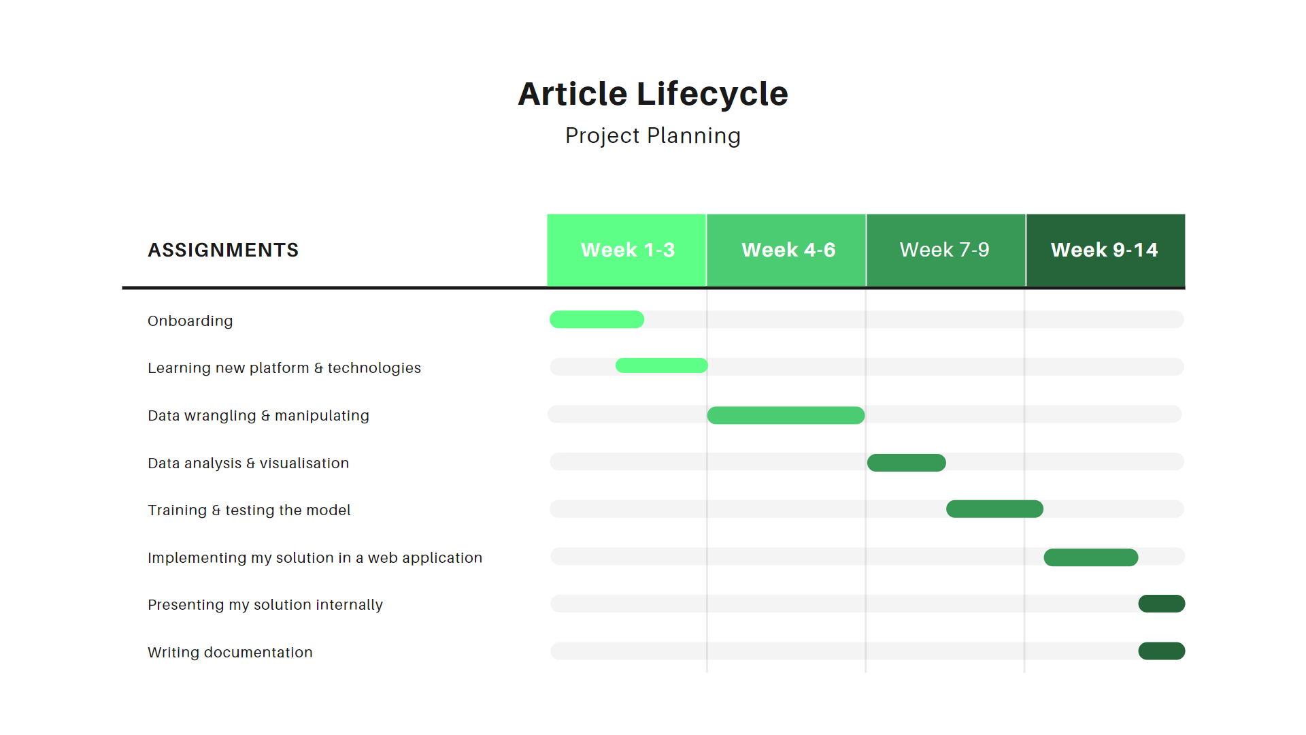Select the Training & testing the model label
The image size is (1306, 735).
click(249, 510)
